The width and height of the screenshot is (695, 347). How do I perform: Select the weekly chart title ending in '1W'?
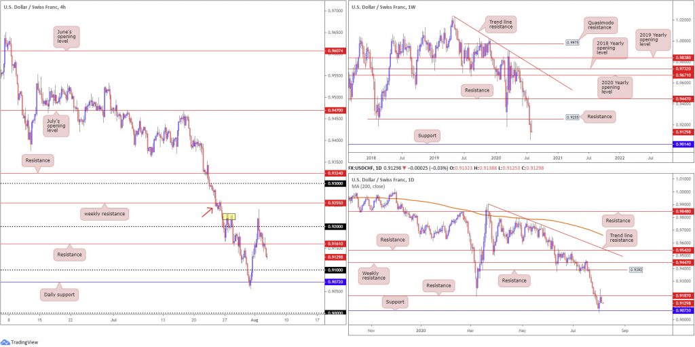pyautogui.click(x=384, y=7)
